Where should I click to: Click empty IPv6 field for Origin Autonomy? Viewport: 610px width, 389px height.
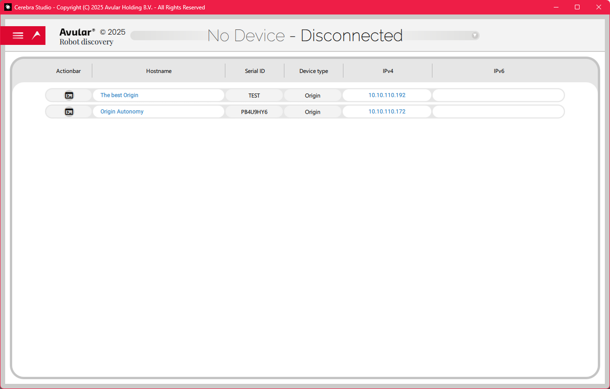pos(498,112)
